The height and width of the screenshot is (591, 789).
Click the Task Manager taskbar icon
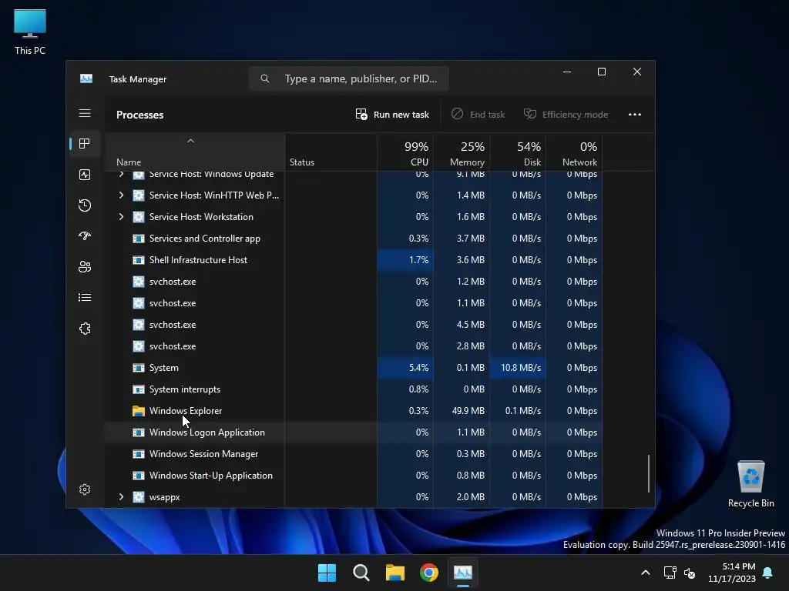(463, 573)
